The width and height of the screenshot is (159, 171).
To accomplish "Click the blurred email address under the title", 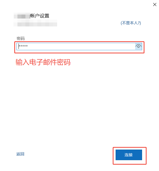I will 35,23.
